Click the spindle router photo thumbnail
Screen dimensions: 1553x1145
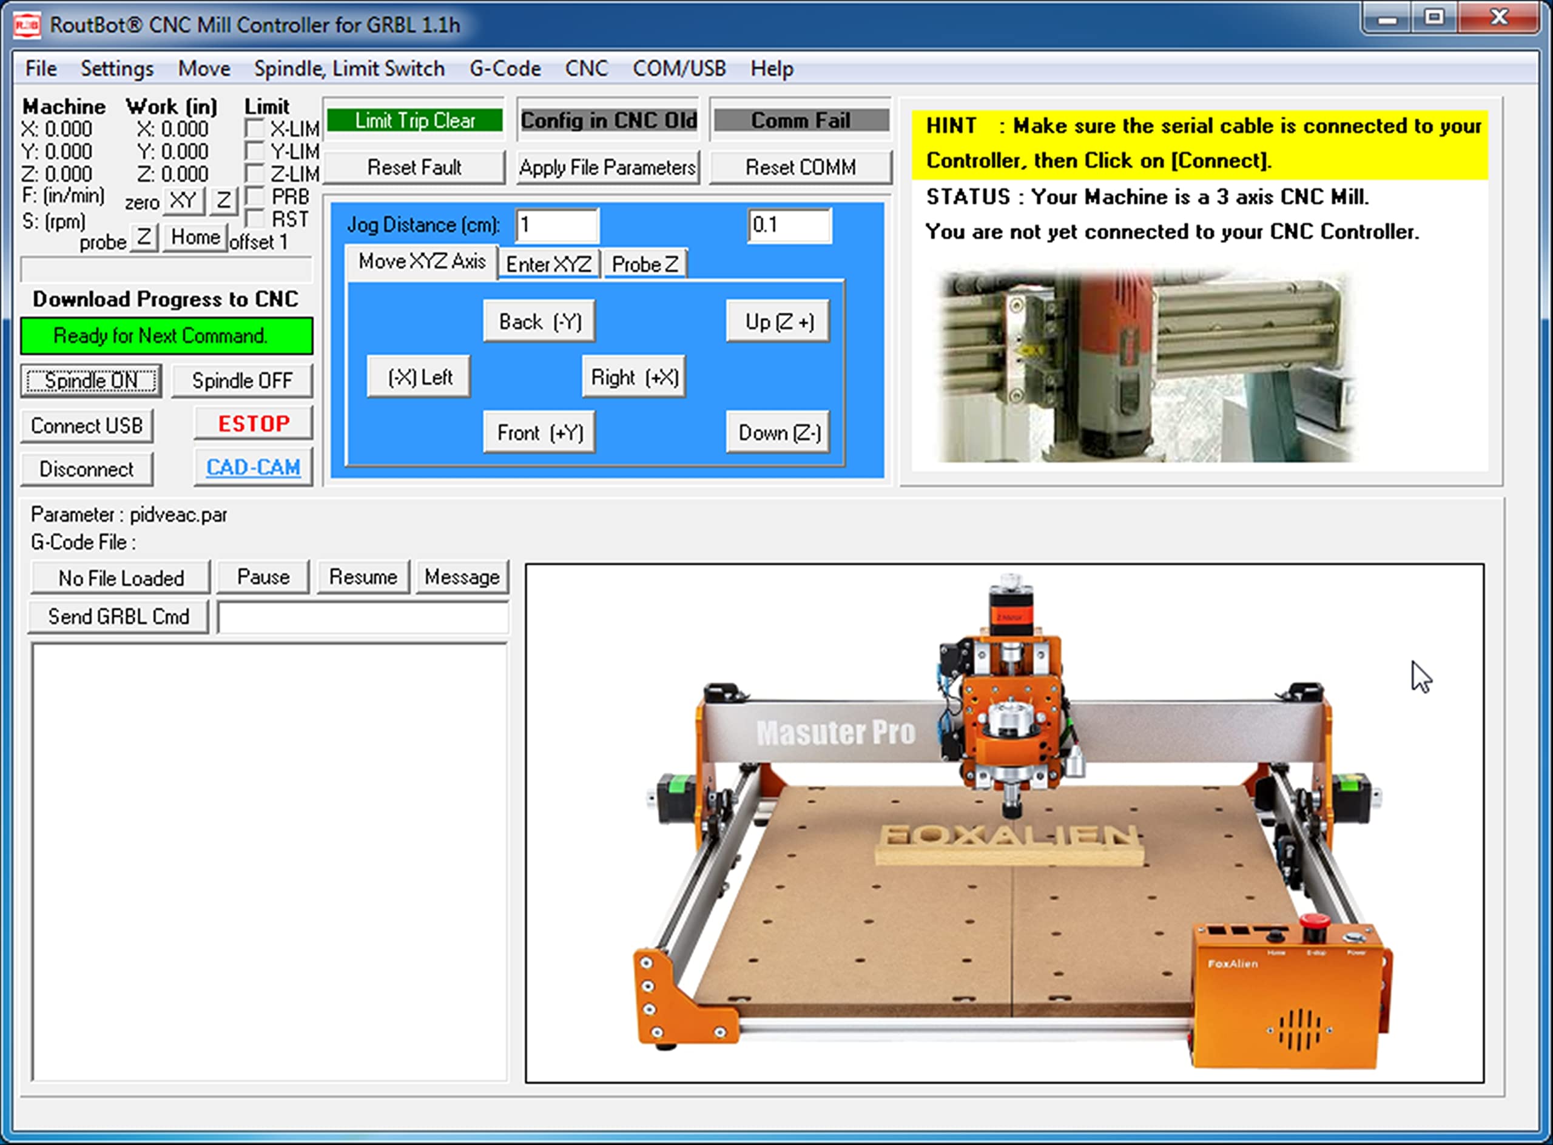1145,366
